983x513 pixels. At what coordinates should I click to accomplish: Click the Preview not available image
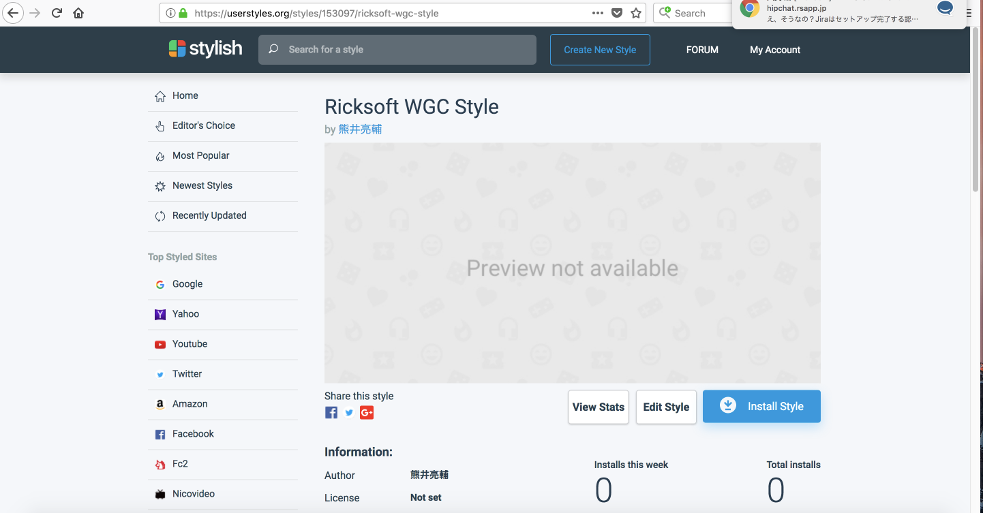coord(573,263)
